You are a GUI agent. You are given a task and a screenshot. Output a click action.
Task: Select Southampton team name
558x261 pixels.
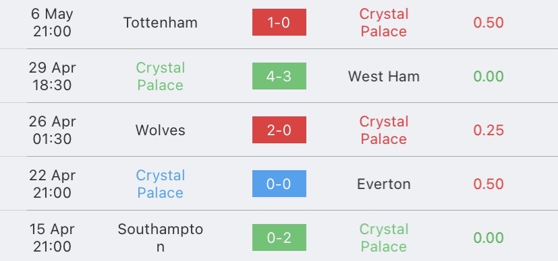point(161,237)
